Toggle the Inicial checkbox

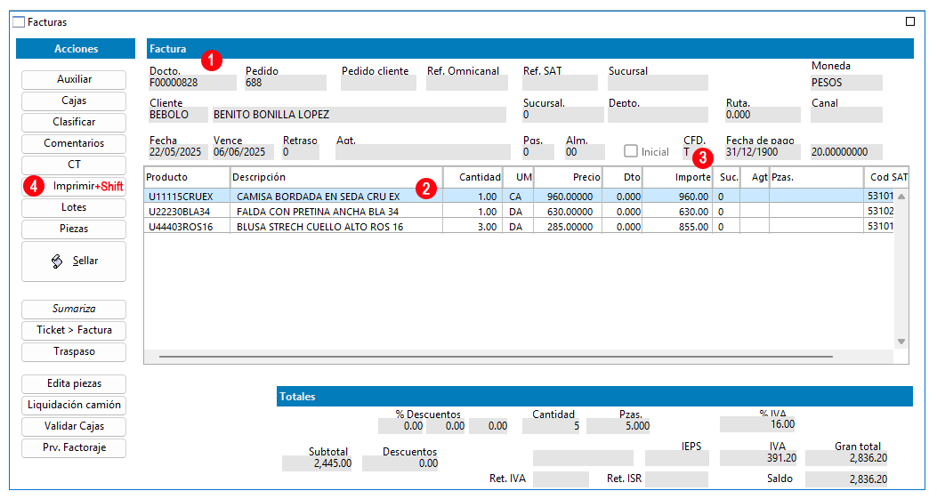pos(630,151)
